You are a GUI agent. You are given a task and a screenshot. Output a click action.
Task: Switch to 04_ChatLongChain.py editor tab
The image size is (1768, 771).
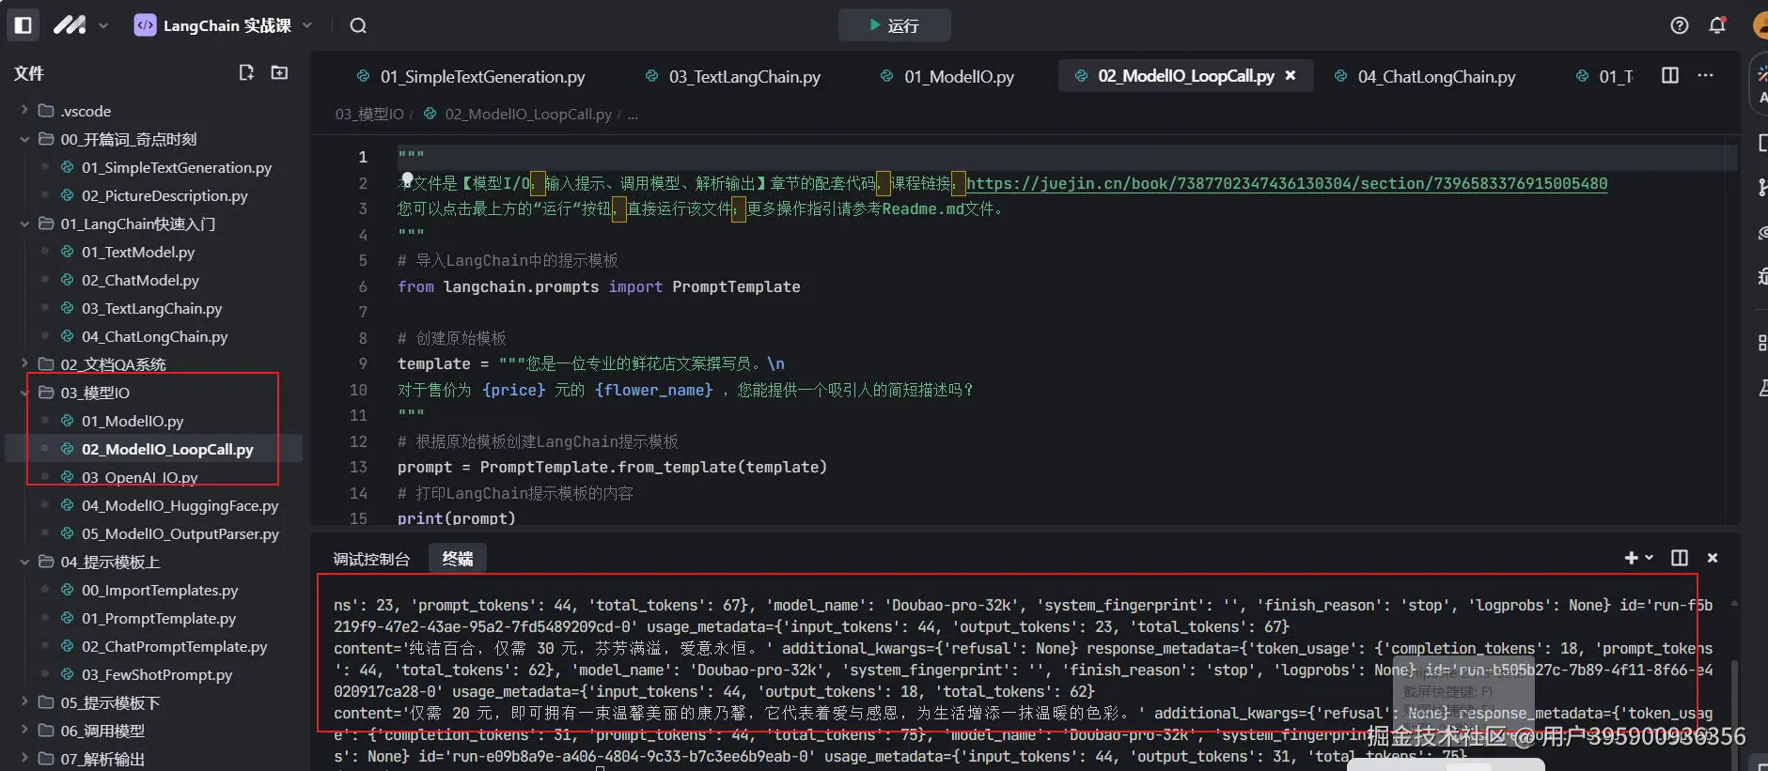pos(1426,76)
